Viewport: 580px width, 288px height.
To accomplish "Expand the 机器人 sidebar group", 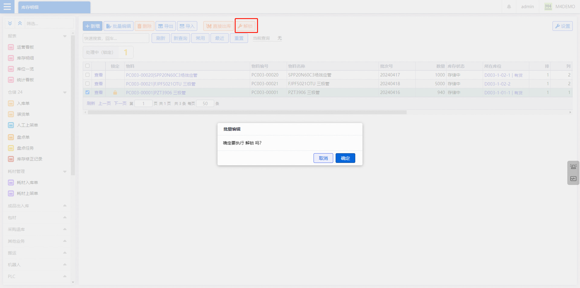I will pos(65,265).
